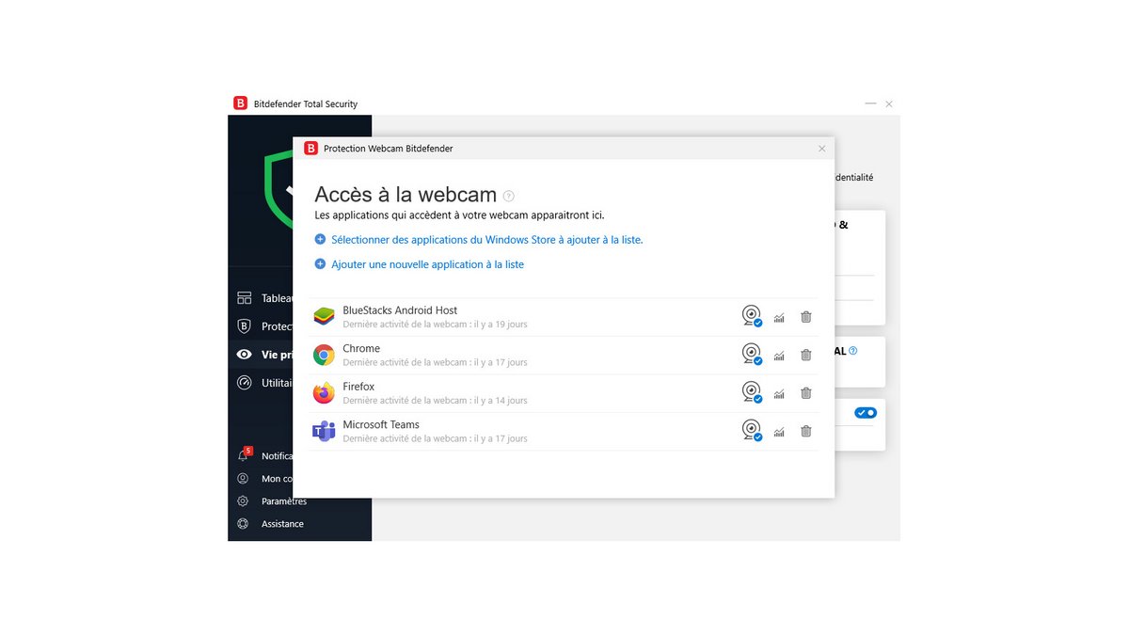1129x635 pixels.
Task: Select the Firefox row text
Action: tap(358, 387)
